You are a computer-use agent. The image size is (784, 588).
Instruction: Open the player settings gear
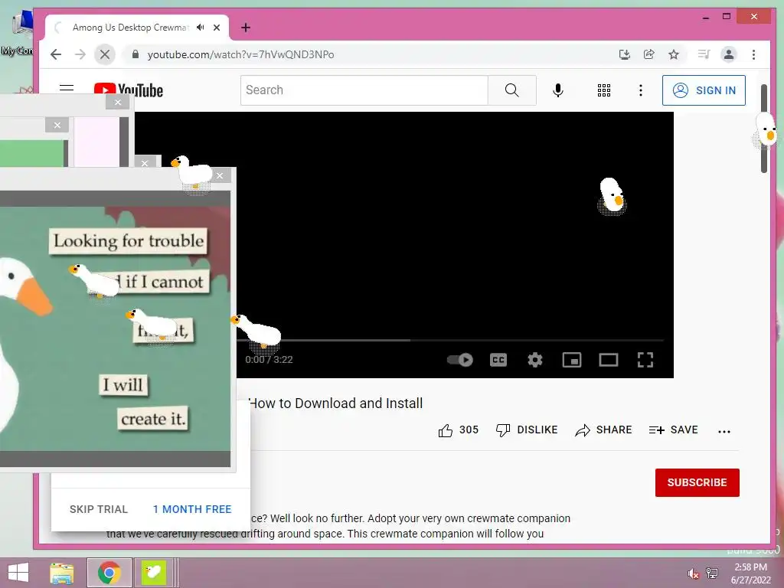[535, 360]
